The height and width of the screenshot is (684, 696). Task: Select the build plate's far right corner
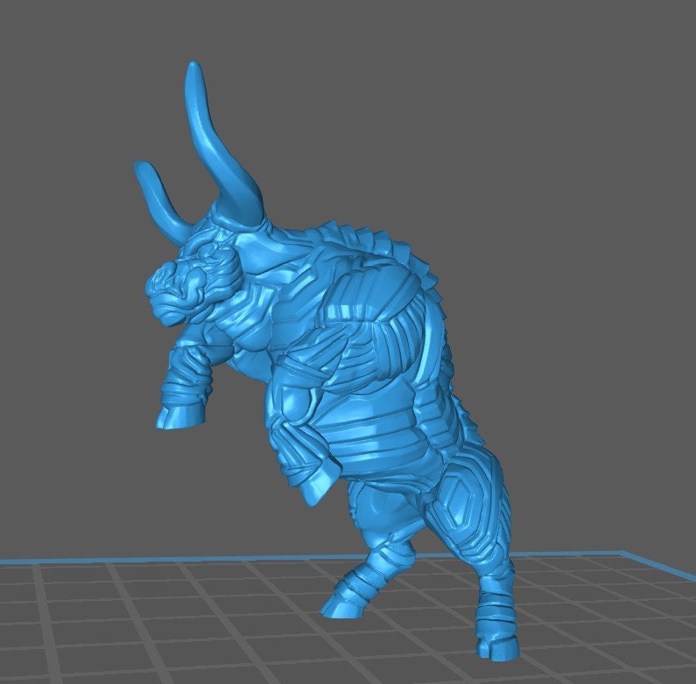click(624, 553)
